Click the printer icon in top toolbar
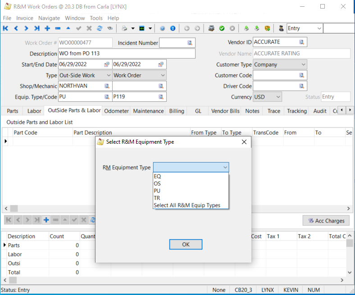 tap(124, 28)
